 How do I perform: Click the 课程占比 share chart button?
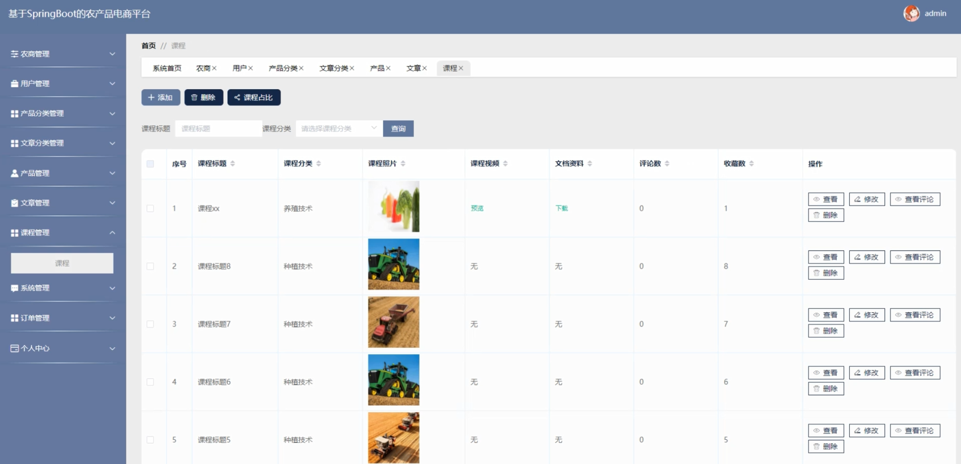[x=254, y=98]
